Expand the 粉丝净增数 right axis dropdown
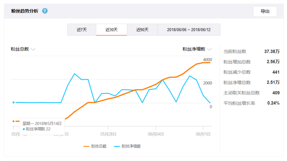 pyautogui.click(x=197, y=49)
